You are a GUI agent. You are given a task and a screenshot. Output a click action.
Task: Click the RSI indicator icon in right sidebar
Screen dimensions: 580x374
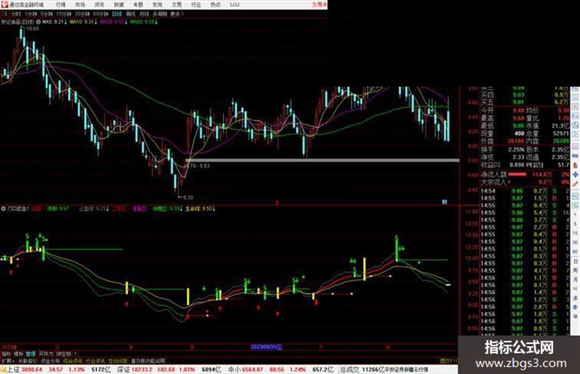(x=575, y=156)
